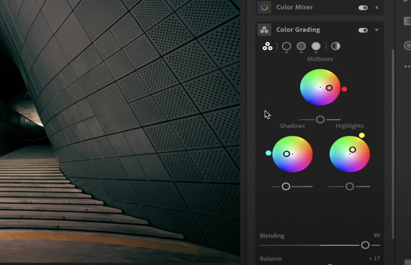The width and height of the screenshot is (411, 265).
Task: Click the red hue marker on Midtones wheel
Action: tap(344, 89)
